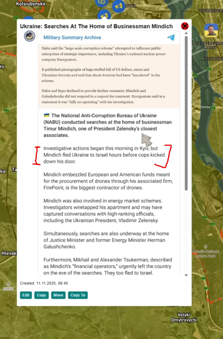
Task: Open the Military Summary Archive channel link
Action: 72,37
